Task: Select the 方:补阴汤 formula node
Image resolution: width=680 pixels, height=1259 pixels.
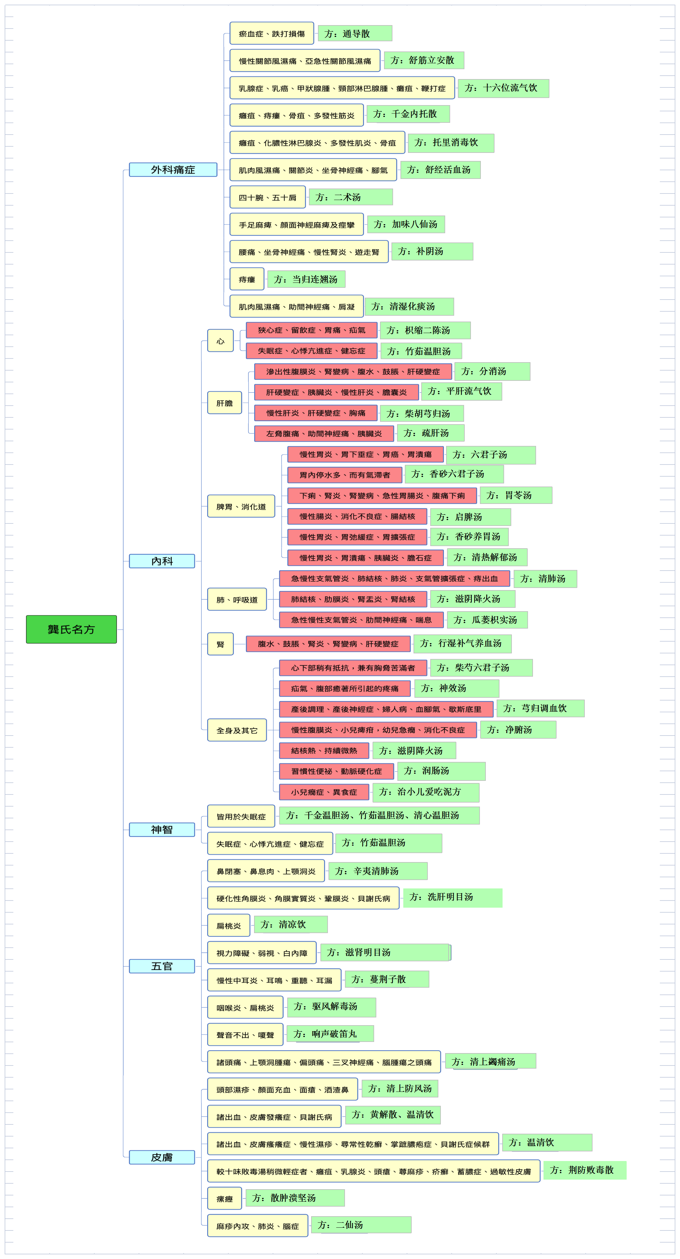Action: click(433, 251)
